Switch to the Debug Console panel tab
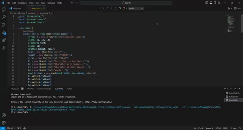The height and width of the screenshot is (130, 243). 44,89
